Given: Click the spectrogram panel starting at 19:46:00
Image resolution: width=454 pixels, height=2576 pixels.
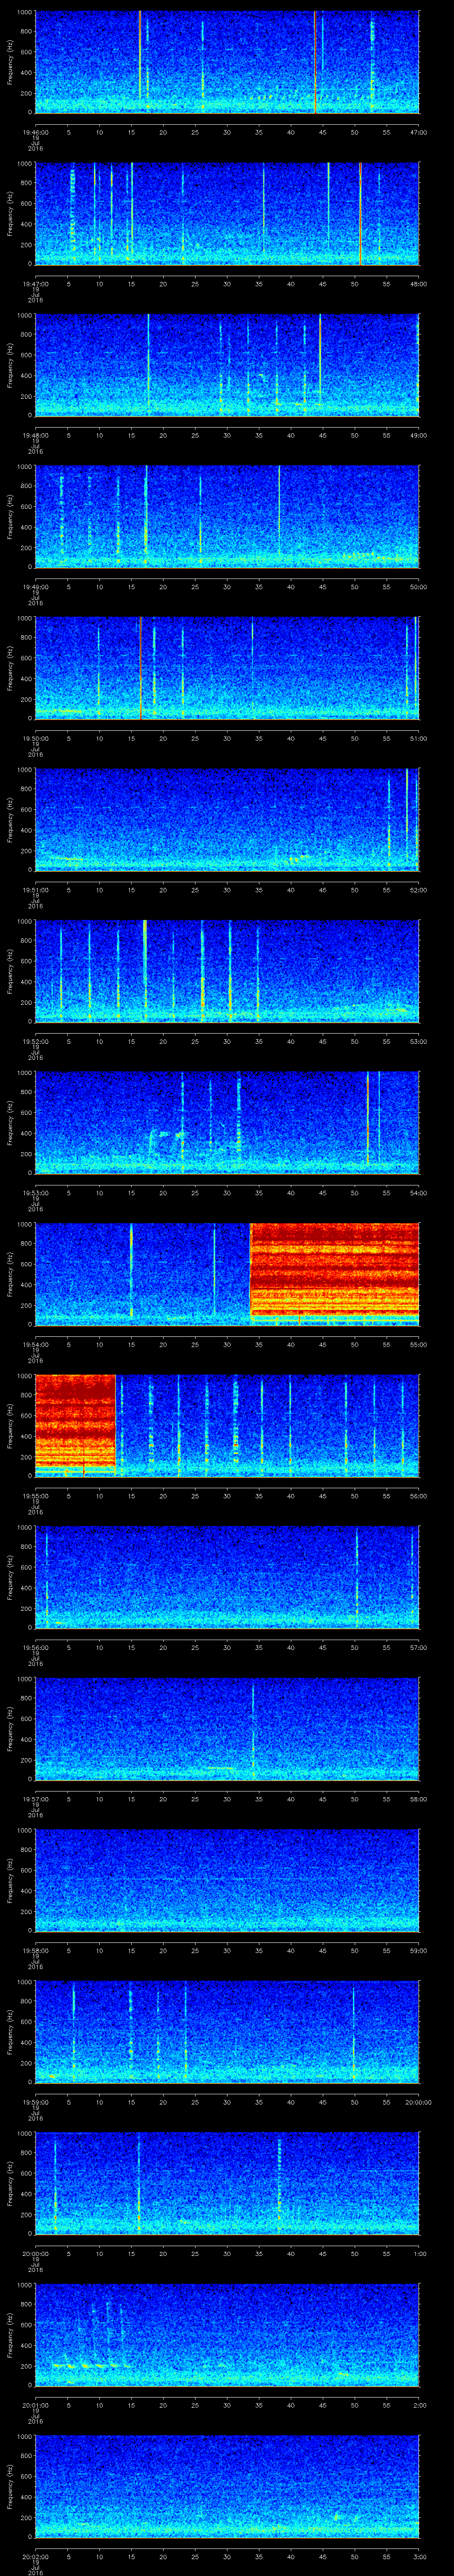Looking at the screenshot, I should click(x=227, y=62).
